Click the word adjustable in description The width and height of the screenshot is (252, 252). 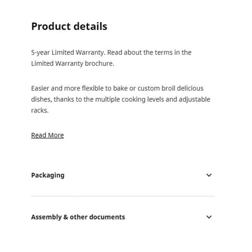pyautogui.click(x=195, y=100)
